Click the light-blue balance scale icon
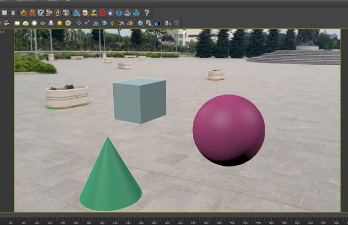The width and height of the screenshot is (348, 225). [x=96, y=23]
